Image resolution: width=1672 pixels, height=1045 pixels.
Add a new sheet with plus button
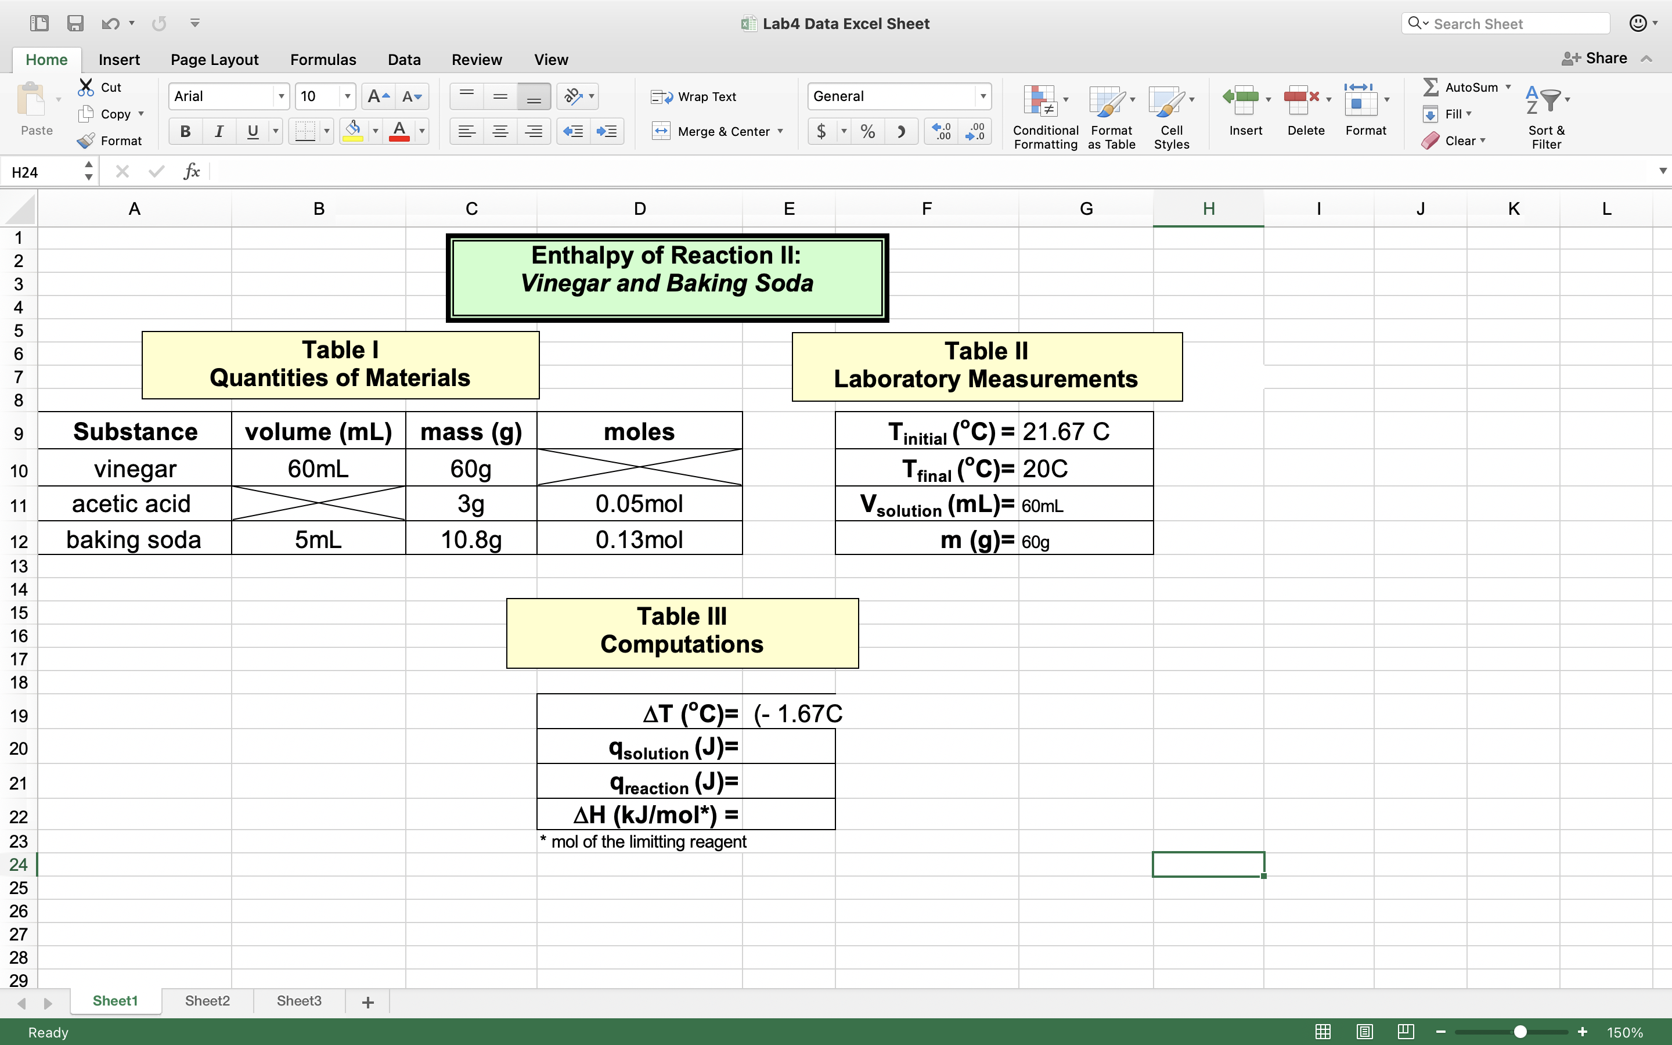(x=367, y=1001)
